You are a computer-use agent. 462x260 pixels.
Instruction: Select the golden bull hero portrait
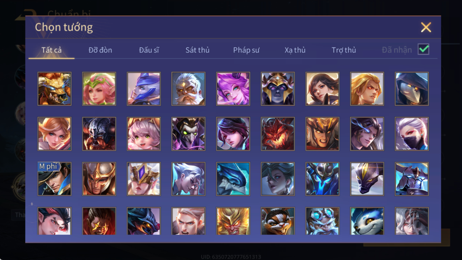(55, 89)
